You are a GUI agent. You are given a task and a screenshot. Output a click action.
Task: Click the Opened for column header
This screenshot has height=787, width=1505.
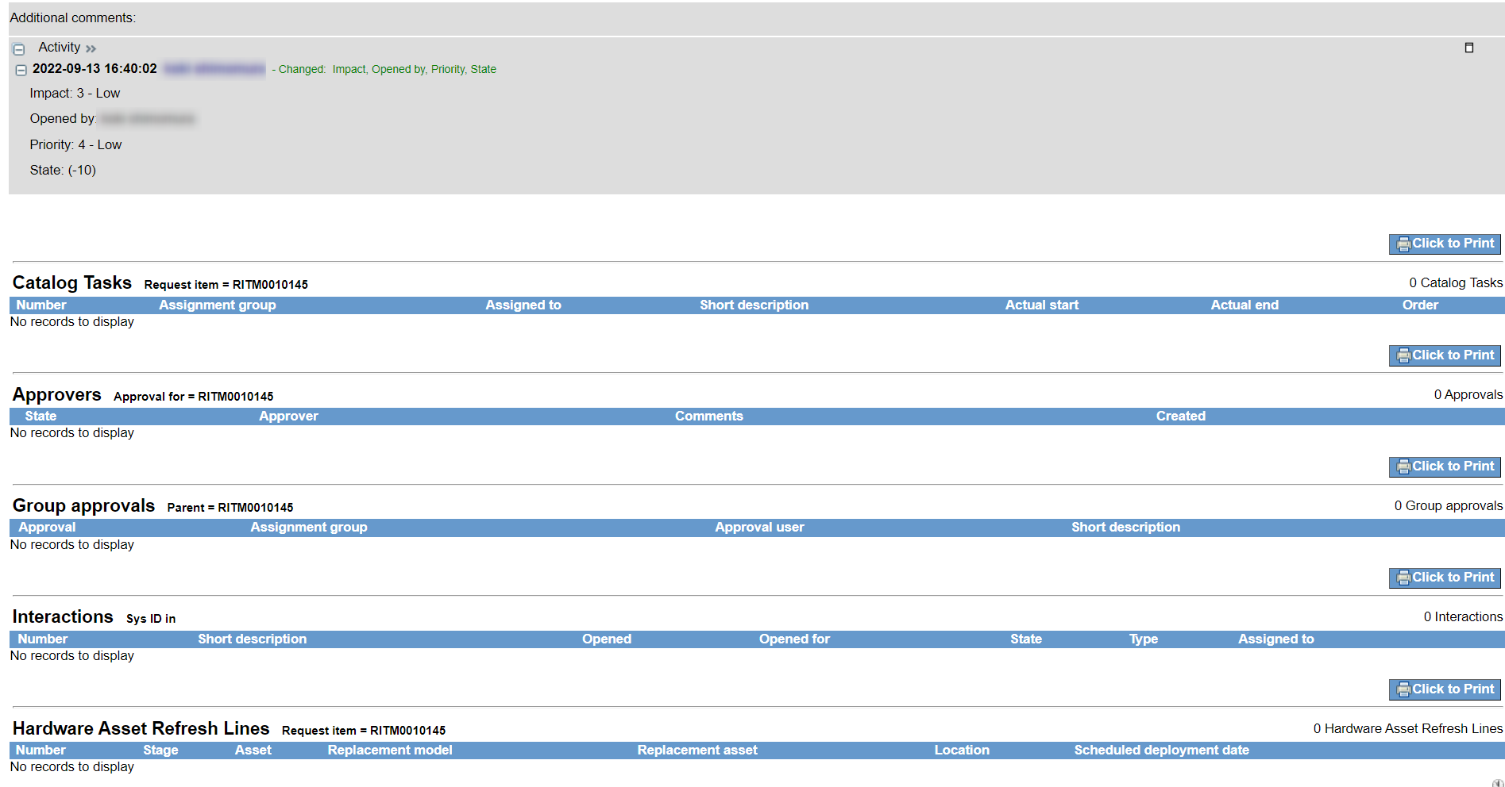(x=794, y=639)
